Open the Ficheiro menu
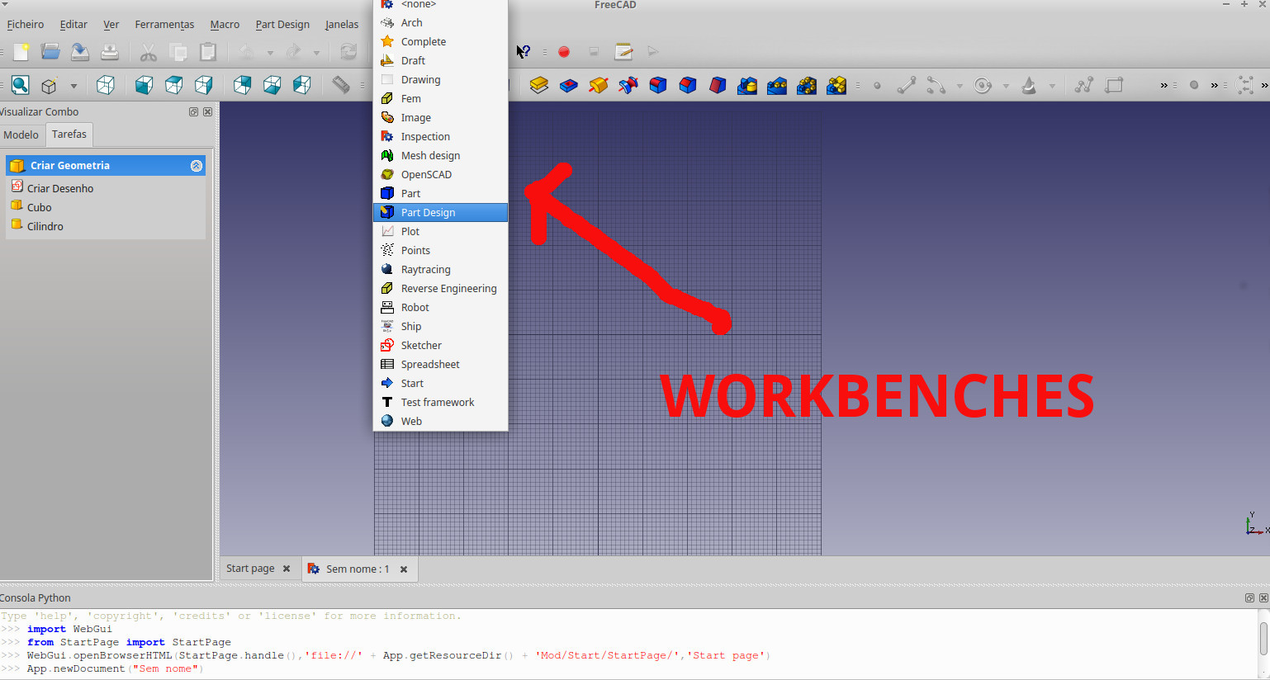The width and height of the screenshot is (1270, 680). (x=26, y=25)
